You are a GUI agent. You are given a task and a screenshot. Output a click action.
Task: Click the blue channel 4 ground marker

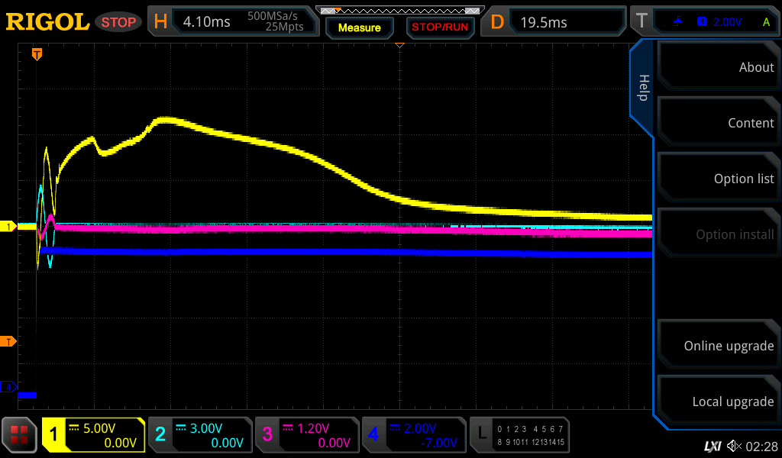click(x=9, y=387)
